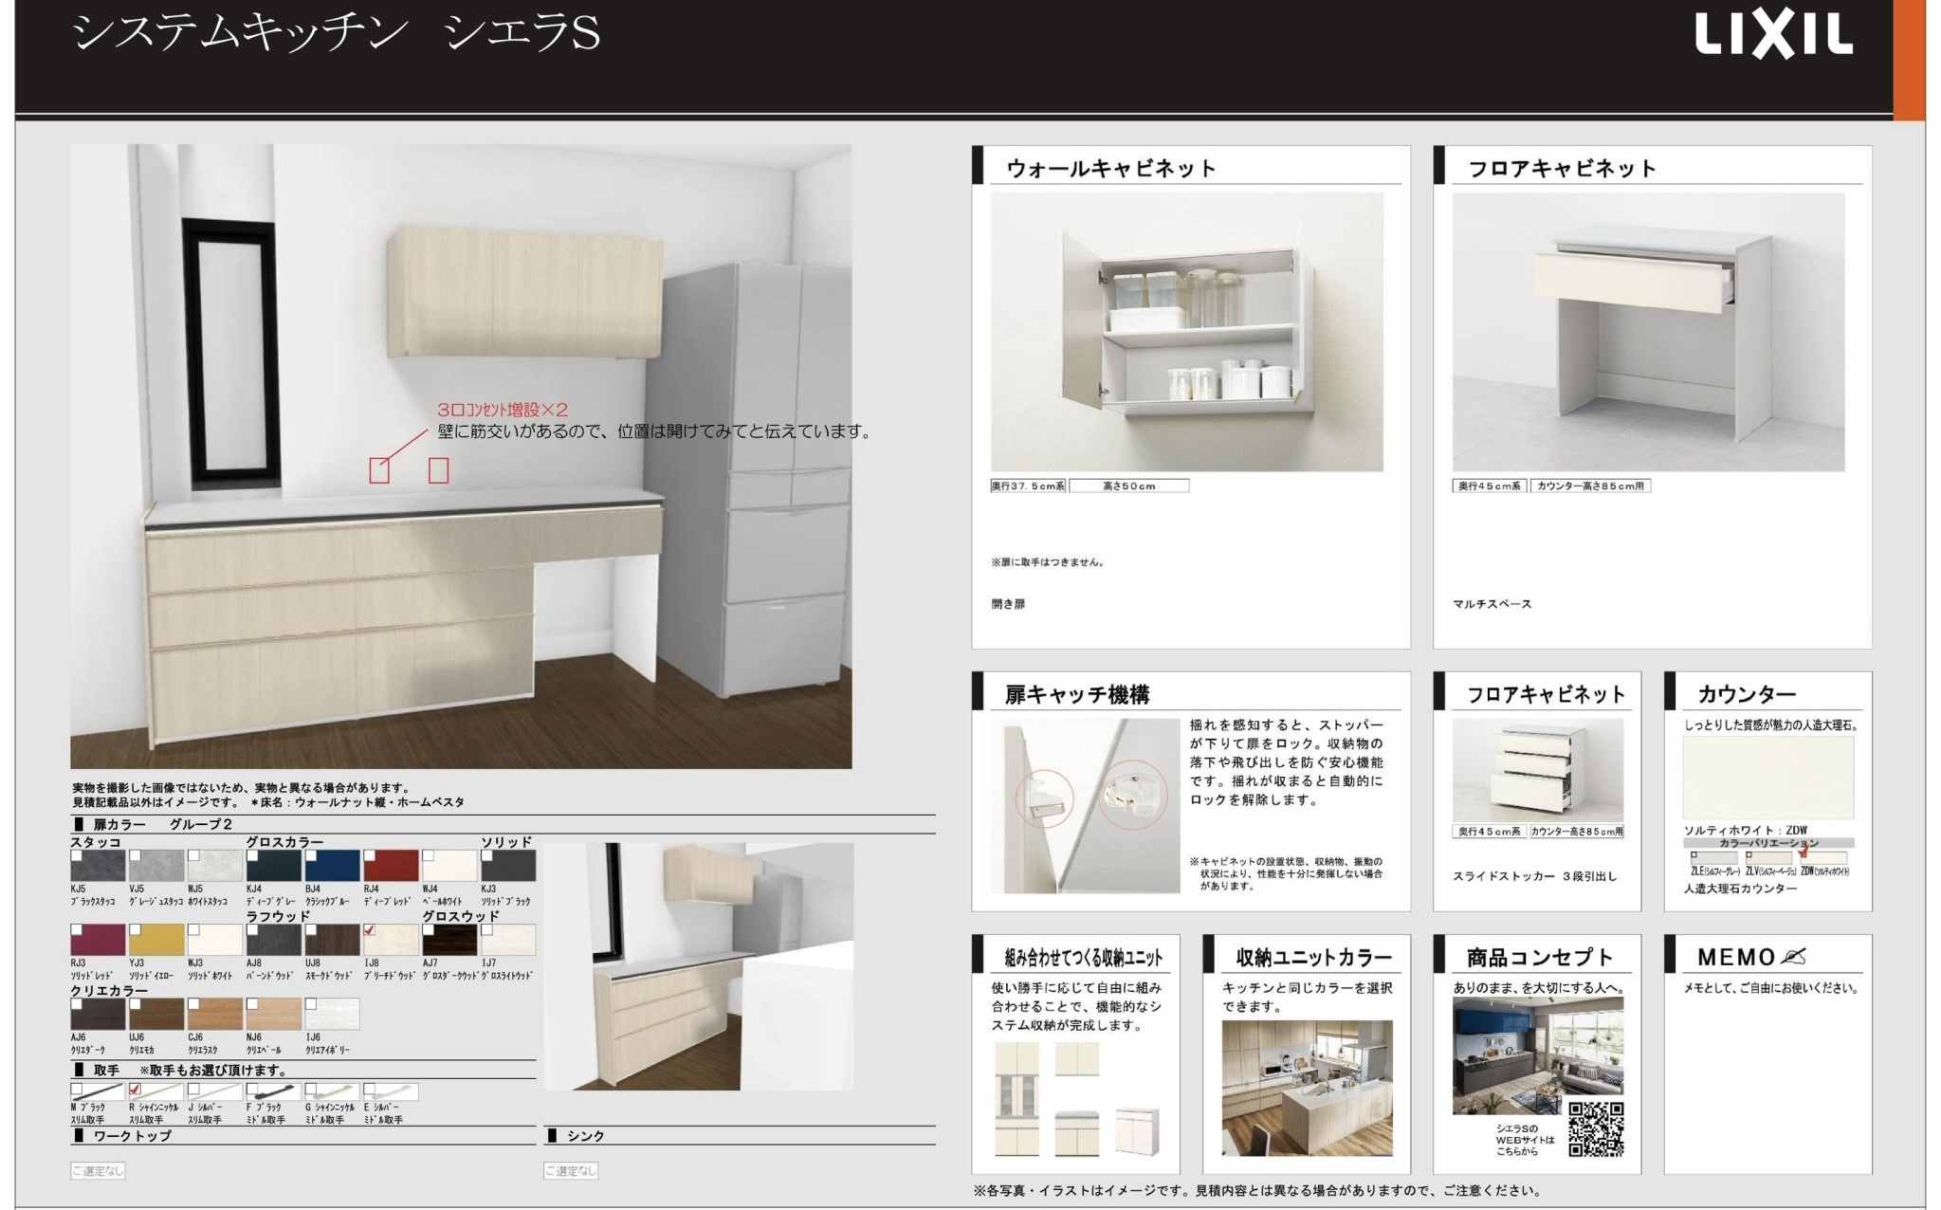1941x1210 pixels.
Task: Tick the BJ4 クラシックブルー checkbox
Action: tap(311, 855)
